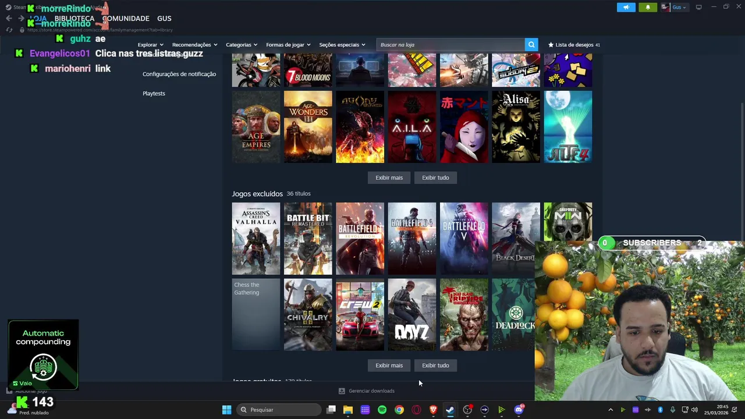Expand the Seções especiais dropdown
The width and height of the screenshot is (745, 419).
point(342,45)
